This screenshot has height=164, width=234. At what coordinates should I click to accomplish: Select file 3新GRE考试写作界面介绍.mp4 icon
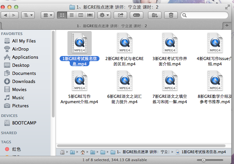coord(170,43)
